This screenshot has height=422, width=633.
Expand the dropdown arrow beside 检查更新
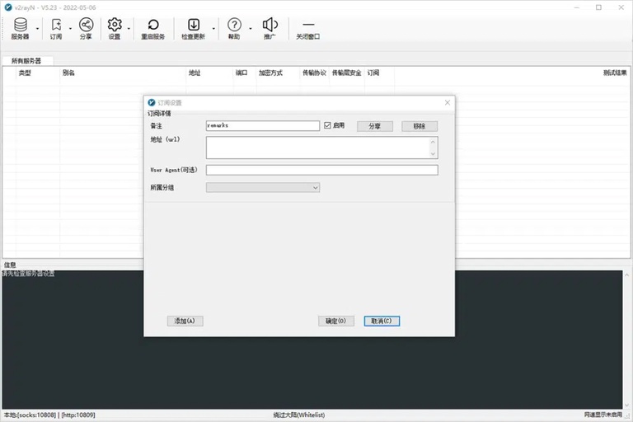[x=213, y=29]
